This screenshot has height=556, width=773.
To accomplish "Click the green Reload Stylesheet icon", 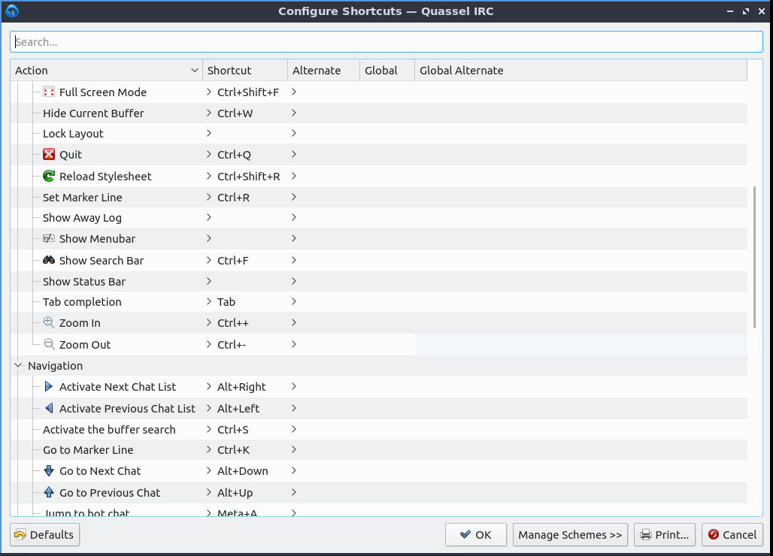I will pyautogui.click(x=49, y=177).
